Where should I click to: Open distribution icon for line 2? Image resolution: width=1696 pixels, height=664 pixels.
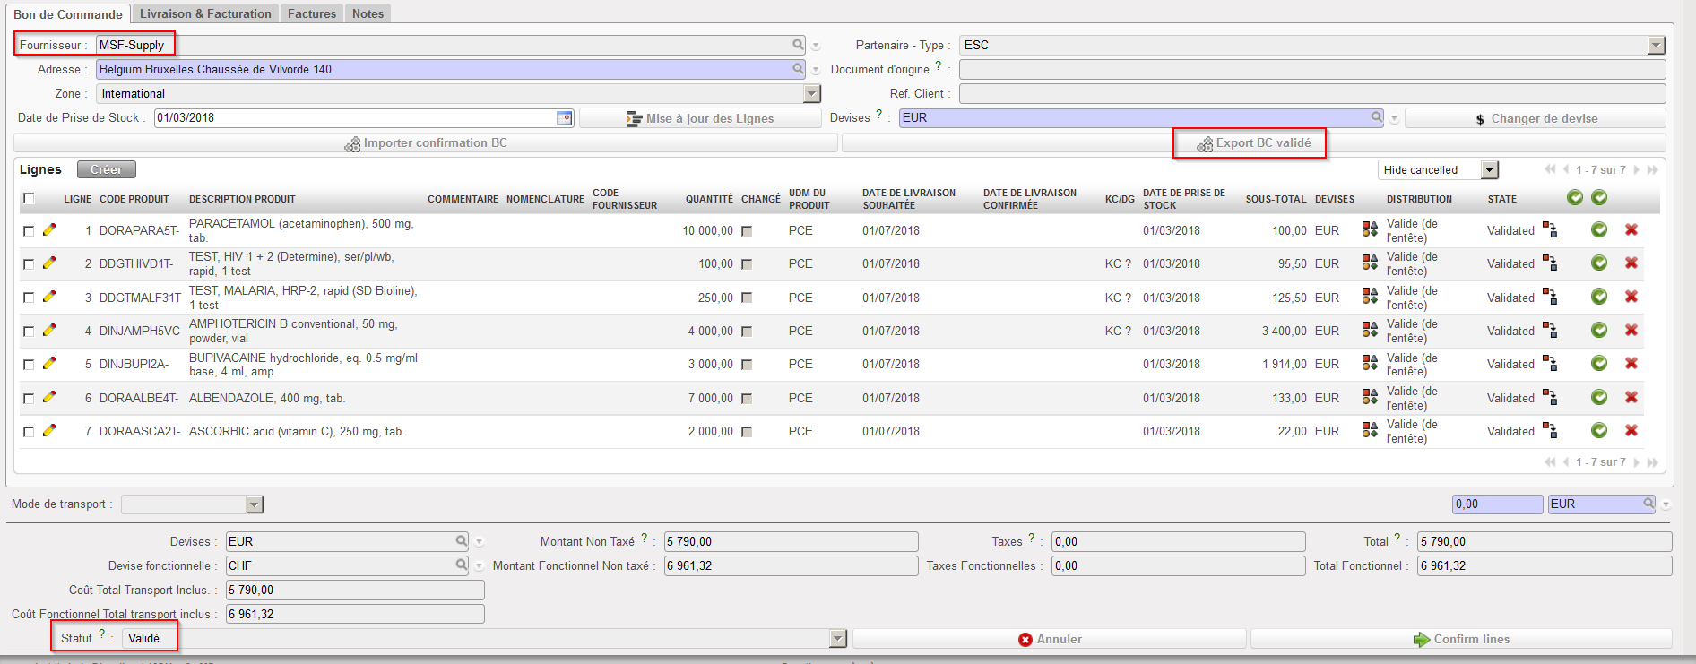1370,263
